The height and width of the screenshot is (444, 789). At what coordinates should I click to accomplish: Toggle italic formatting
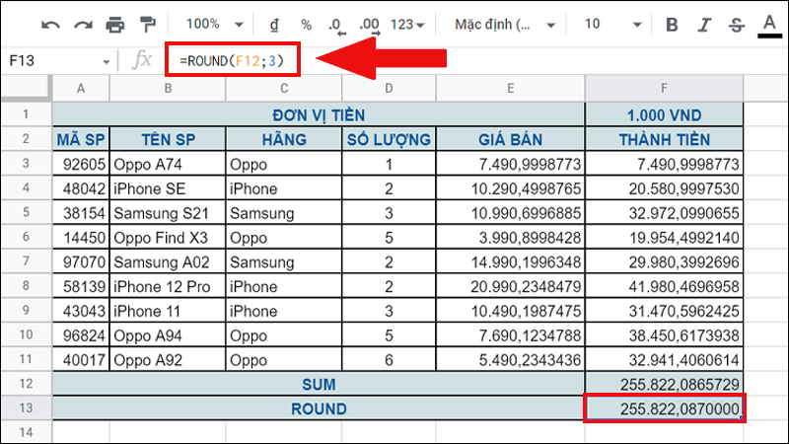click(x=704, y=24)
